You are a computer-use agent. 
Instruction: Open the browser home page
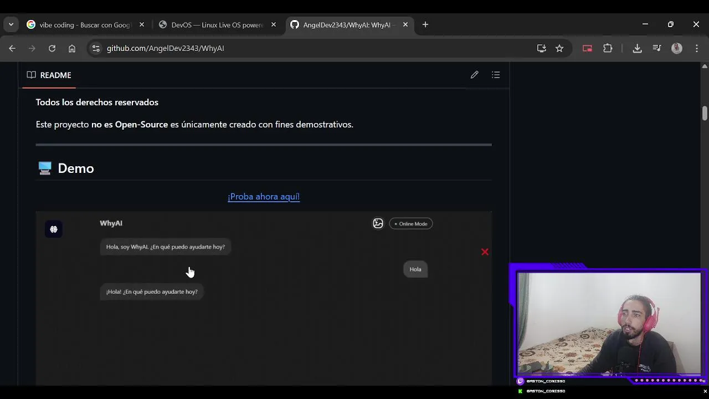pyautogui.click(x=72, y=48)
